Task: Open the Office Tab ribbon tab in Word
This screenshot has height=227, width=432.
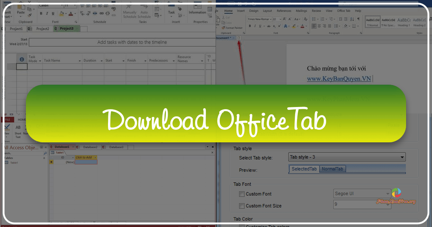Action: 343,11
